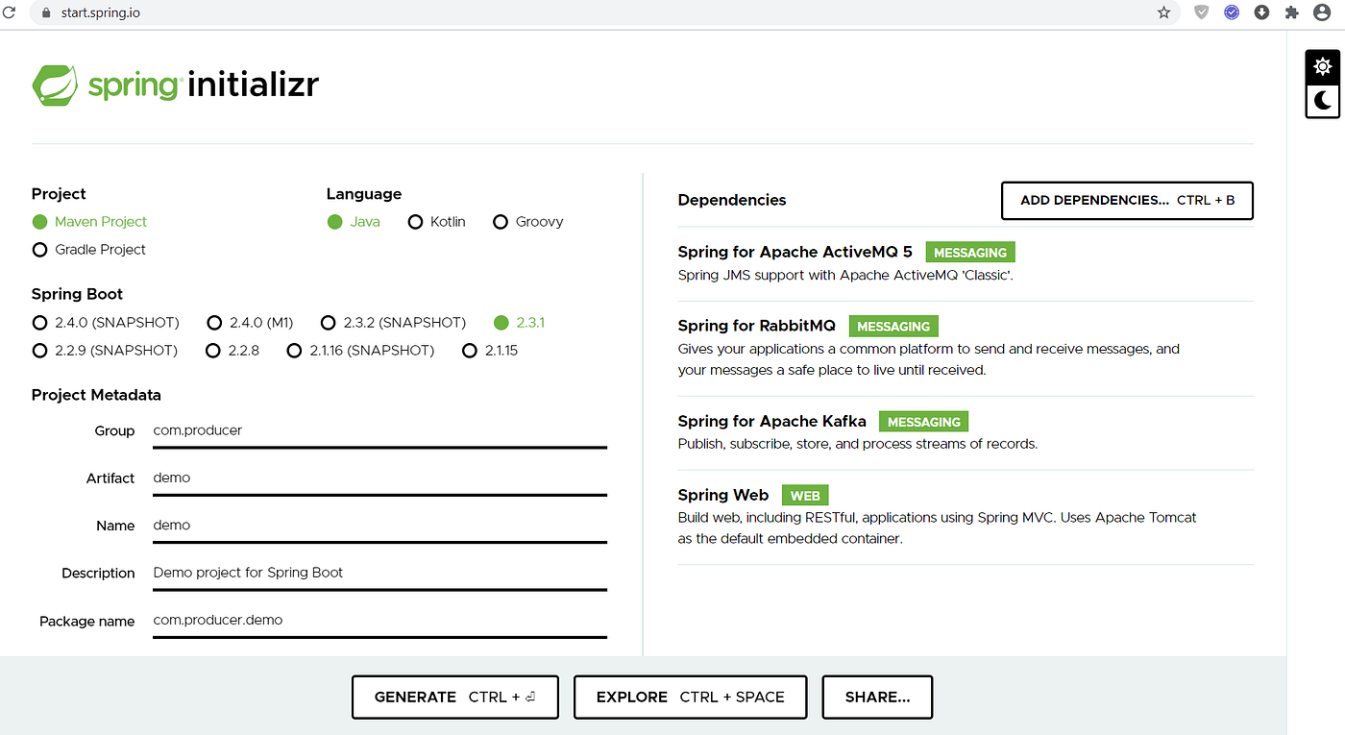Open settings via the gear icon
The width and height of the screenshot is (1345, 735).
1322,65
